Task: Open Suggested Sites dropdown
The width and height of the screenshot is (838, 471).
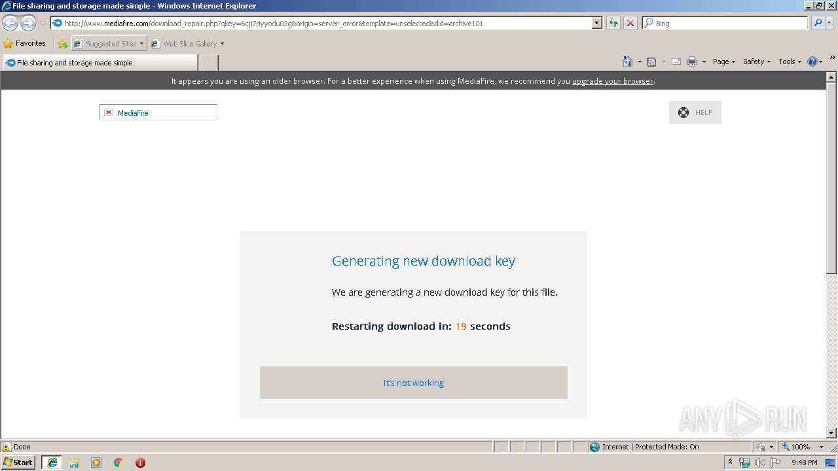Action: point(109,44)
